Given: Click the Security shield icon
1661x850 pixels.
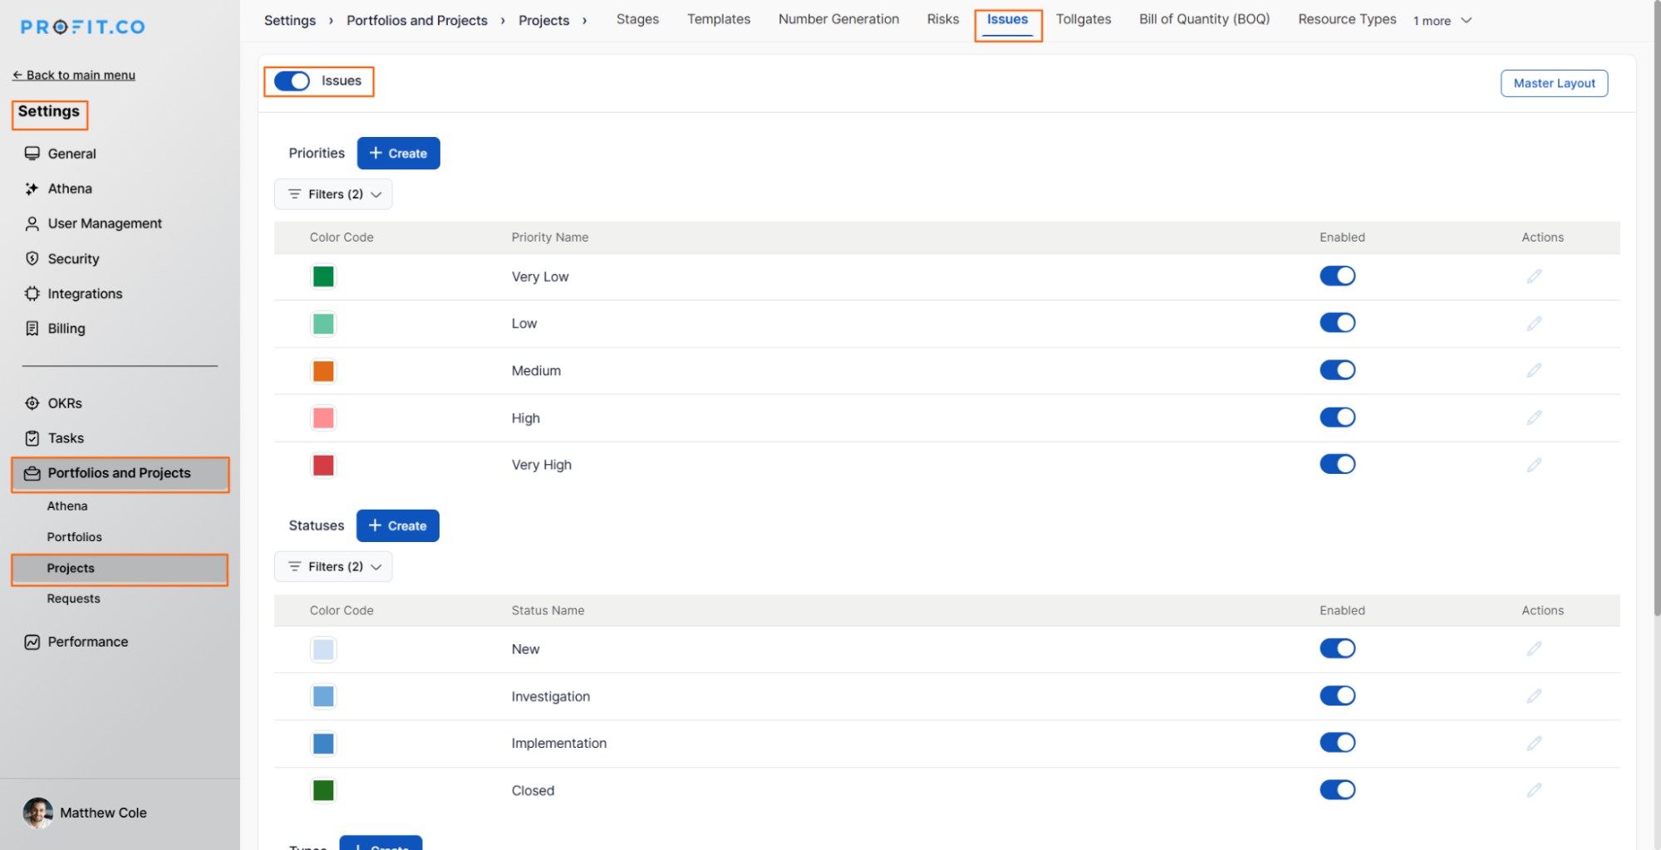Looking at the screenshot, I should tap(32, 259).
